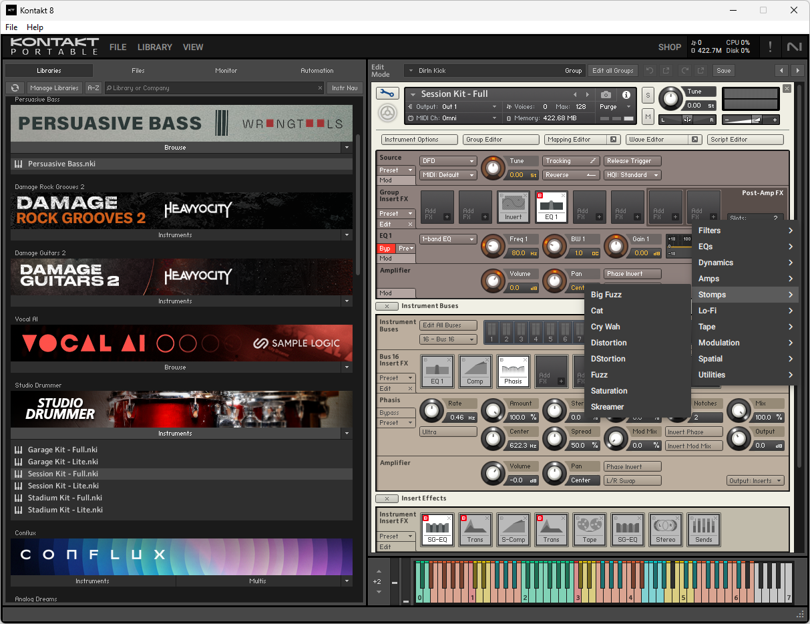Select the Stereo insert effect slot
The image size is (810, 624).
point(666,529)
